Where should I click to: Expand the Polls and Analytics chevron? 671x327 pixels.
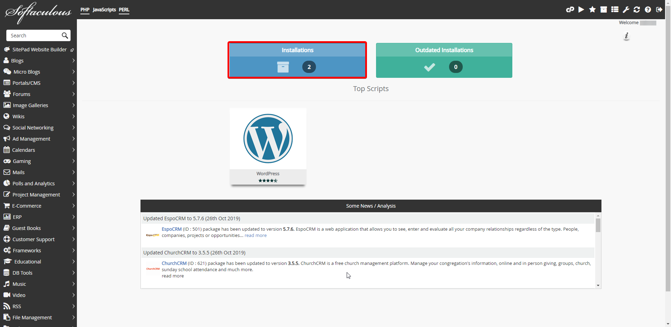[x=73, y=183]
